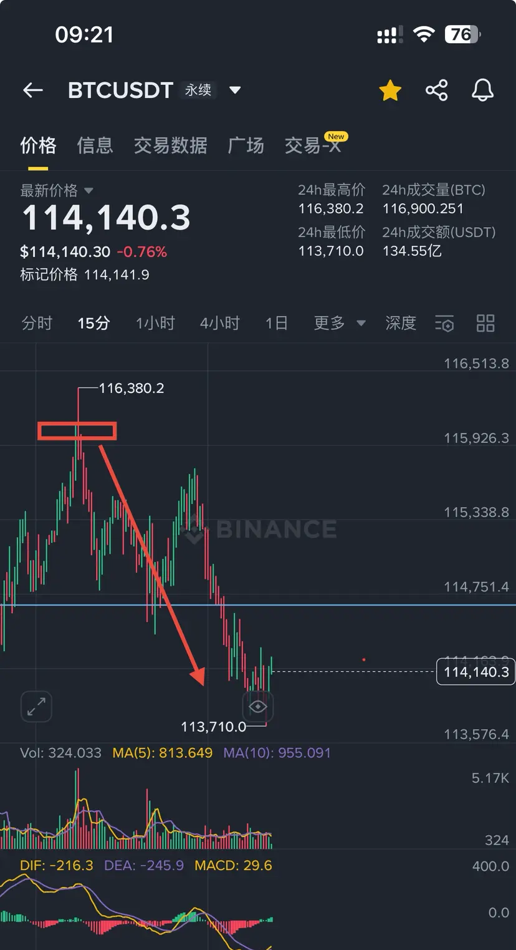516x950 pixels.
Task: Open the share icon
Action: [x=437, y=90]
